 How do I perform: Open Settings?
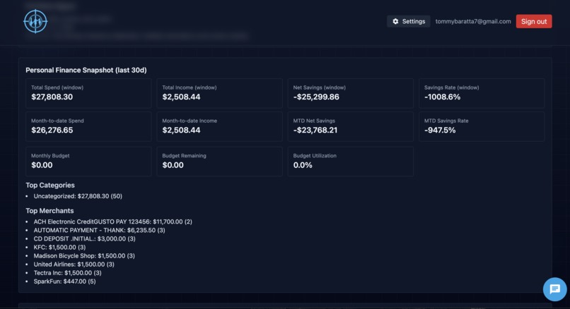pyautogui.click(x=409, y=21)
